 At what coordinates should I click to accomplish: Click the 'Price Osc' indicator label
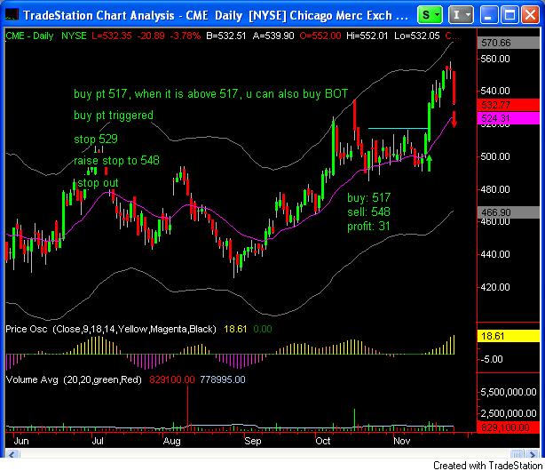click(27, 329)
